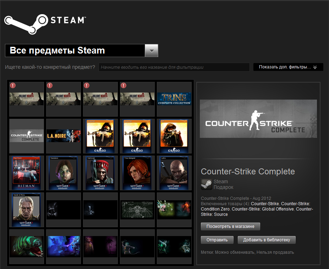Select the Triss Merigold trading card
This screenshot has width=329, height=269.
click(137, 173)
